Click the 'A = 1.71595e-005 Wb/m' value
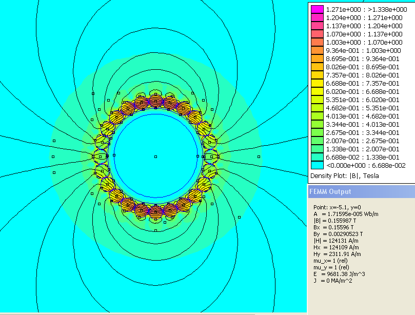The image size is (415, 315). point(346,214)
